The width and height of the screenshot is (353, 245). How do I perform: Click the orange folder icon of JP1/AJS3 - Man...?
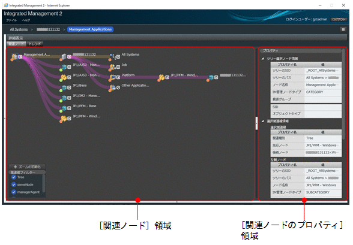64,77
